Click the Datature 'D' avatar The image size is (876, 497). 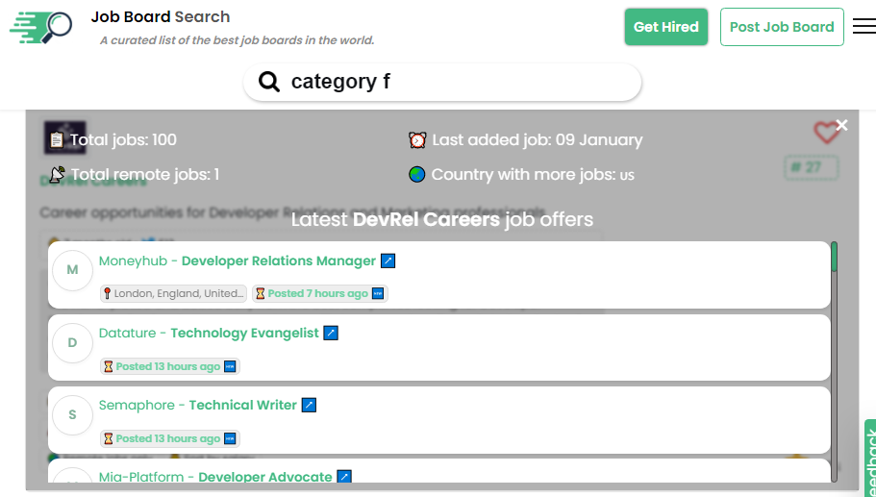point(72,342)
